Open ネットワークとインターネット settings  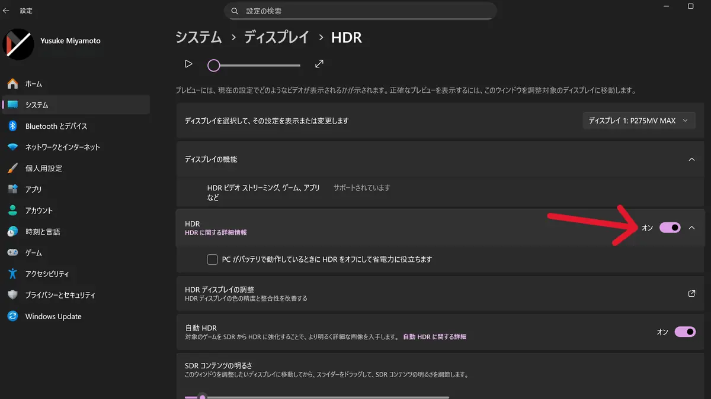point(62,147)
